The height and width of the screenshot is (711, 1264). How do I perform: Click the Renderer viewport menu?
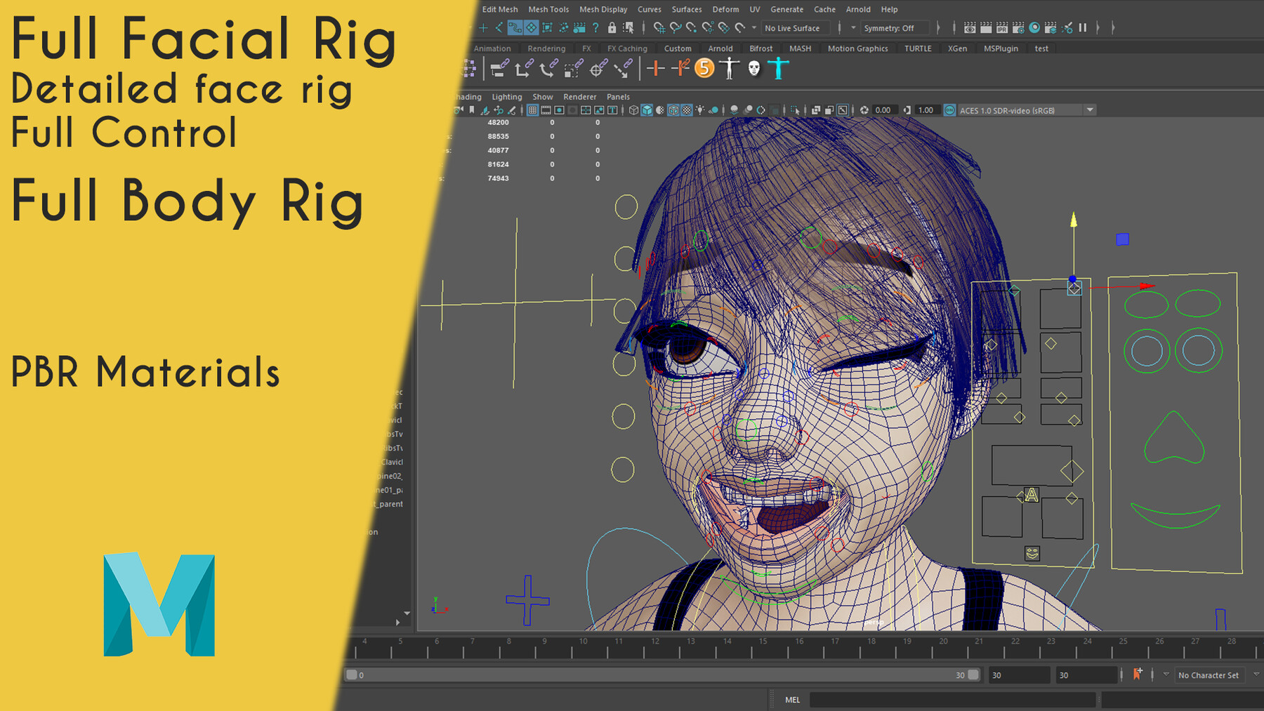580,97
